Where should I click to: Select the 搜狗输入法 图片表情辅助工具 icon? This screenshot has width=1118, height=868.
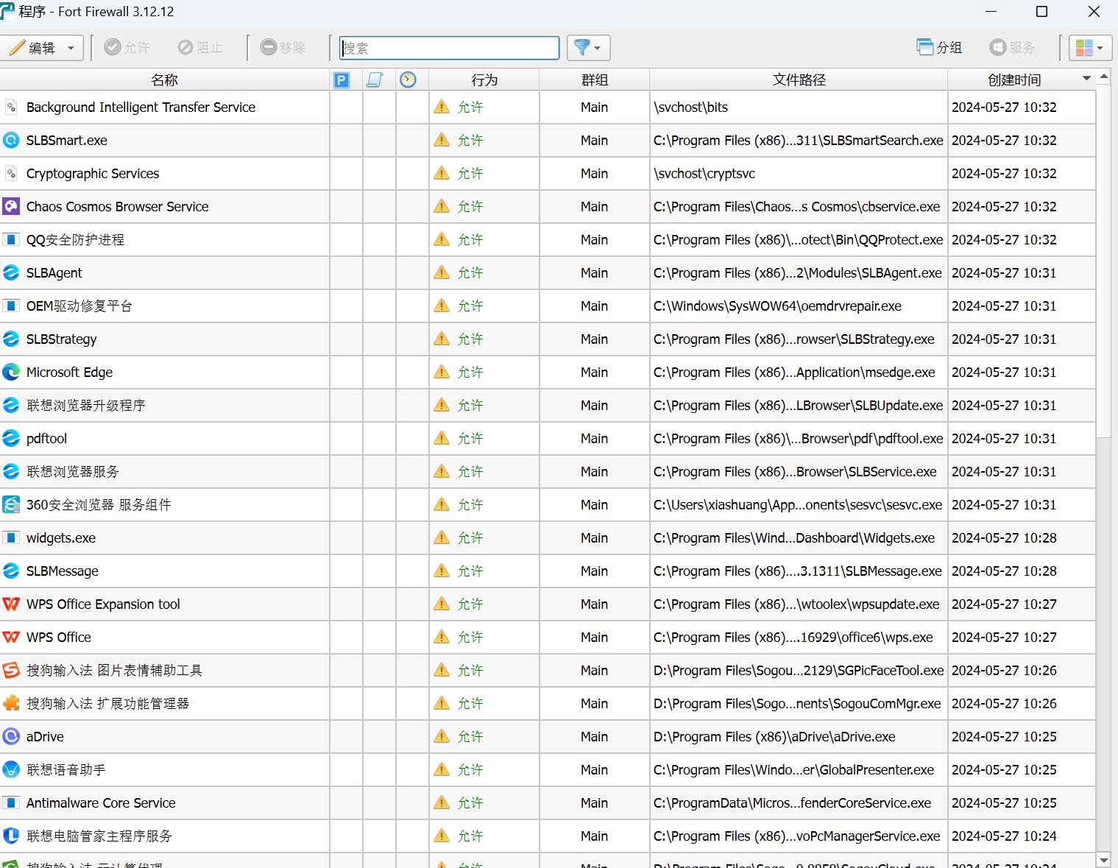[11, 671]
